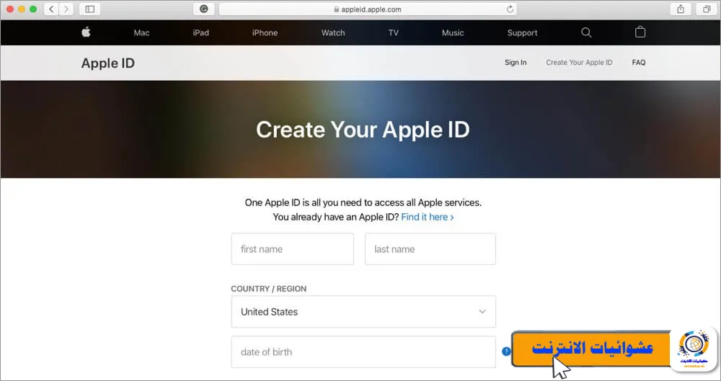Open the iPad menu item
The height and width of the screenshot is (381, 721).
click(x=200, y=32)
